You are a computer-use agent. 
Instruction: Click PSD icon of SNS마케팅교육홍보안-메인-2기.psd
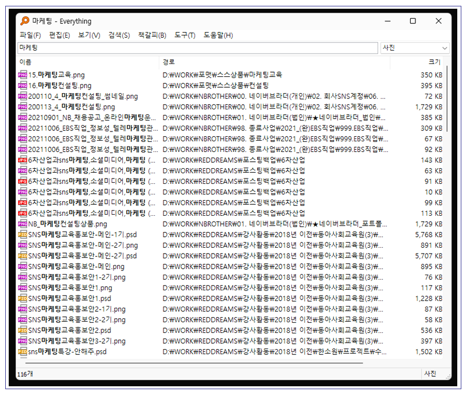(x=22, y=255)
